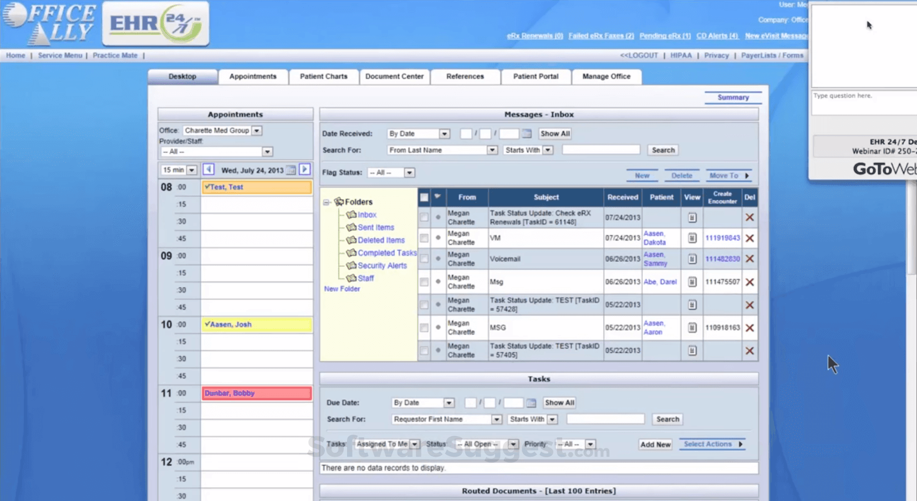Image resolution: width=917 pixels, height=501 pixels.
Task: Click the New Folder link
Action: click(x=342, y=288)
